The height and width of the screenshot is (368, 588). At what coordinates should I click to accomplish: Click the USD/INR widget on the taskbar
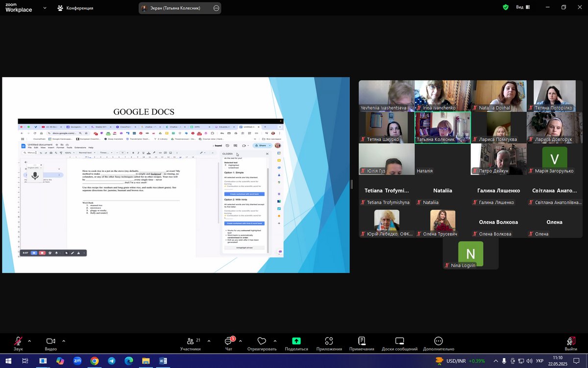click(461, 361)
